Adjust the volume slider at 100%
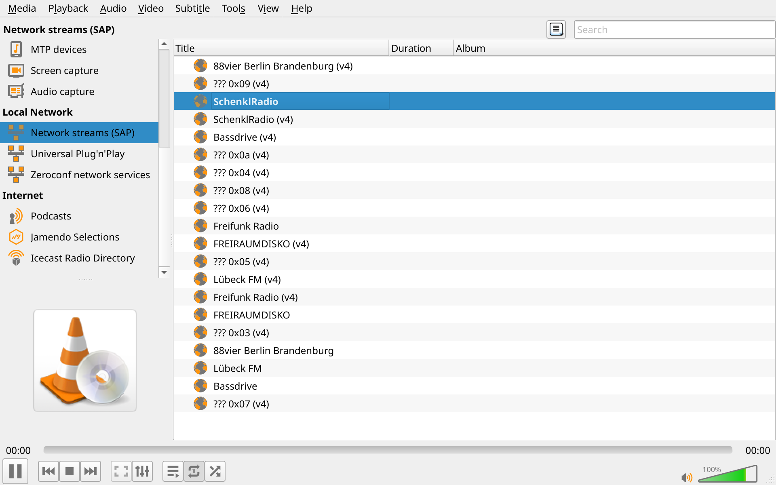776x485 pixels. click(727, 474)
